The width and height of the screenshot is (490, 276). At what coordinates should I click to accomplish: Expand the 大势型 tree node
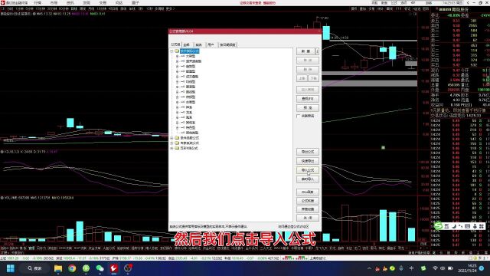pyautogui.click(x=177, y=56)
